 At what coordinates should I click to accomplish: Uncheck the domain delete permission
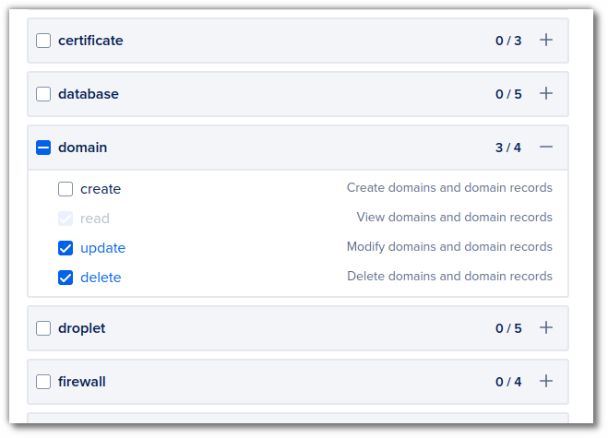coord(66,278)
